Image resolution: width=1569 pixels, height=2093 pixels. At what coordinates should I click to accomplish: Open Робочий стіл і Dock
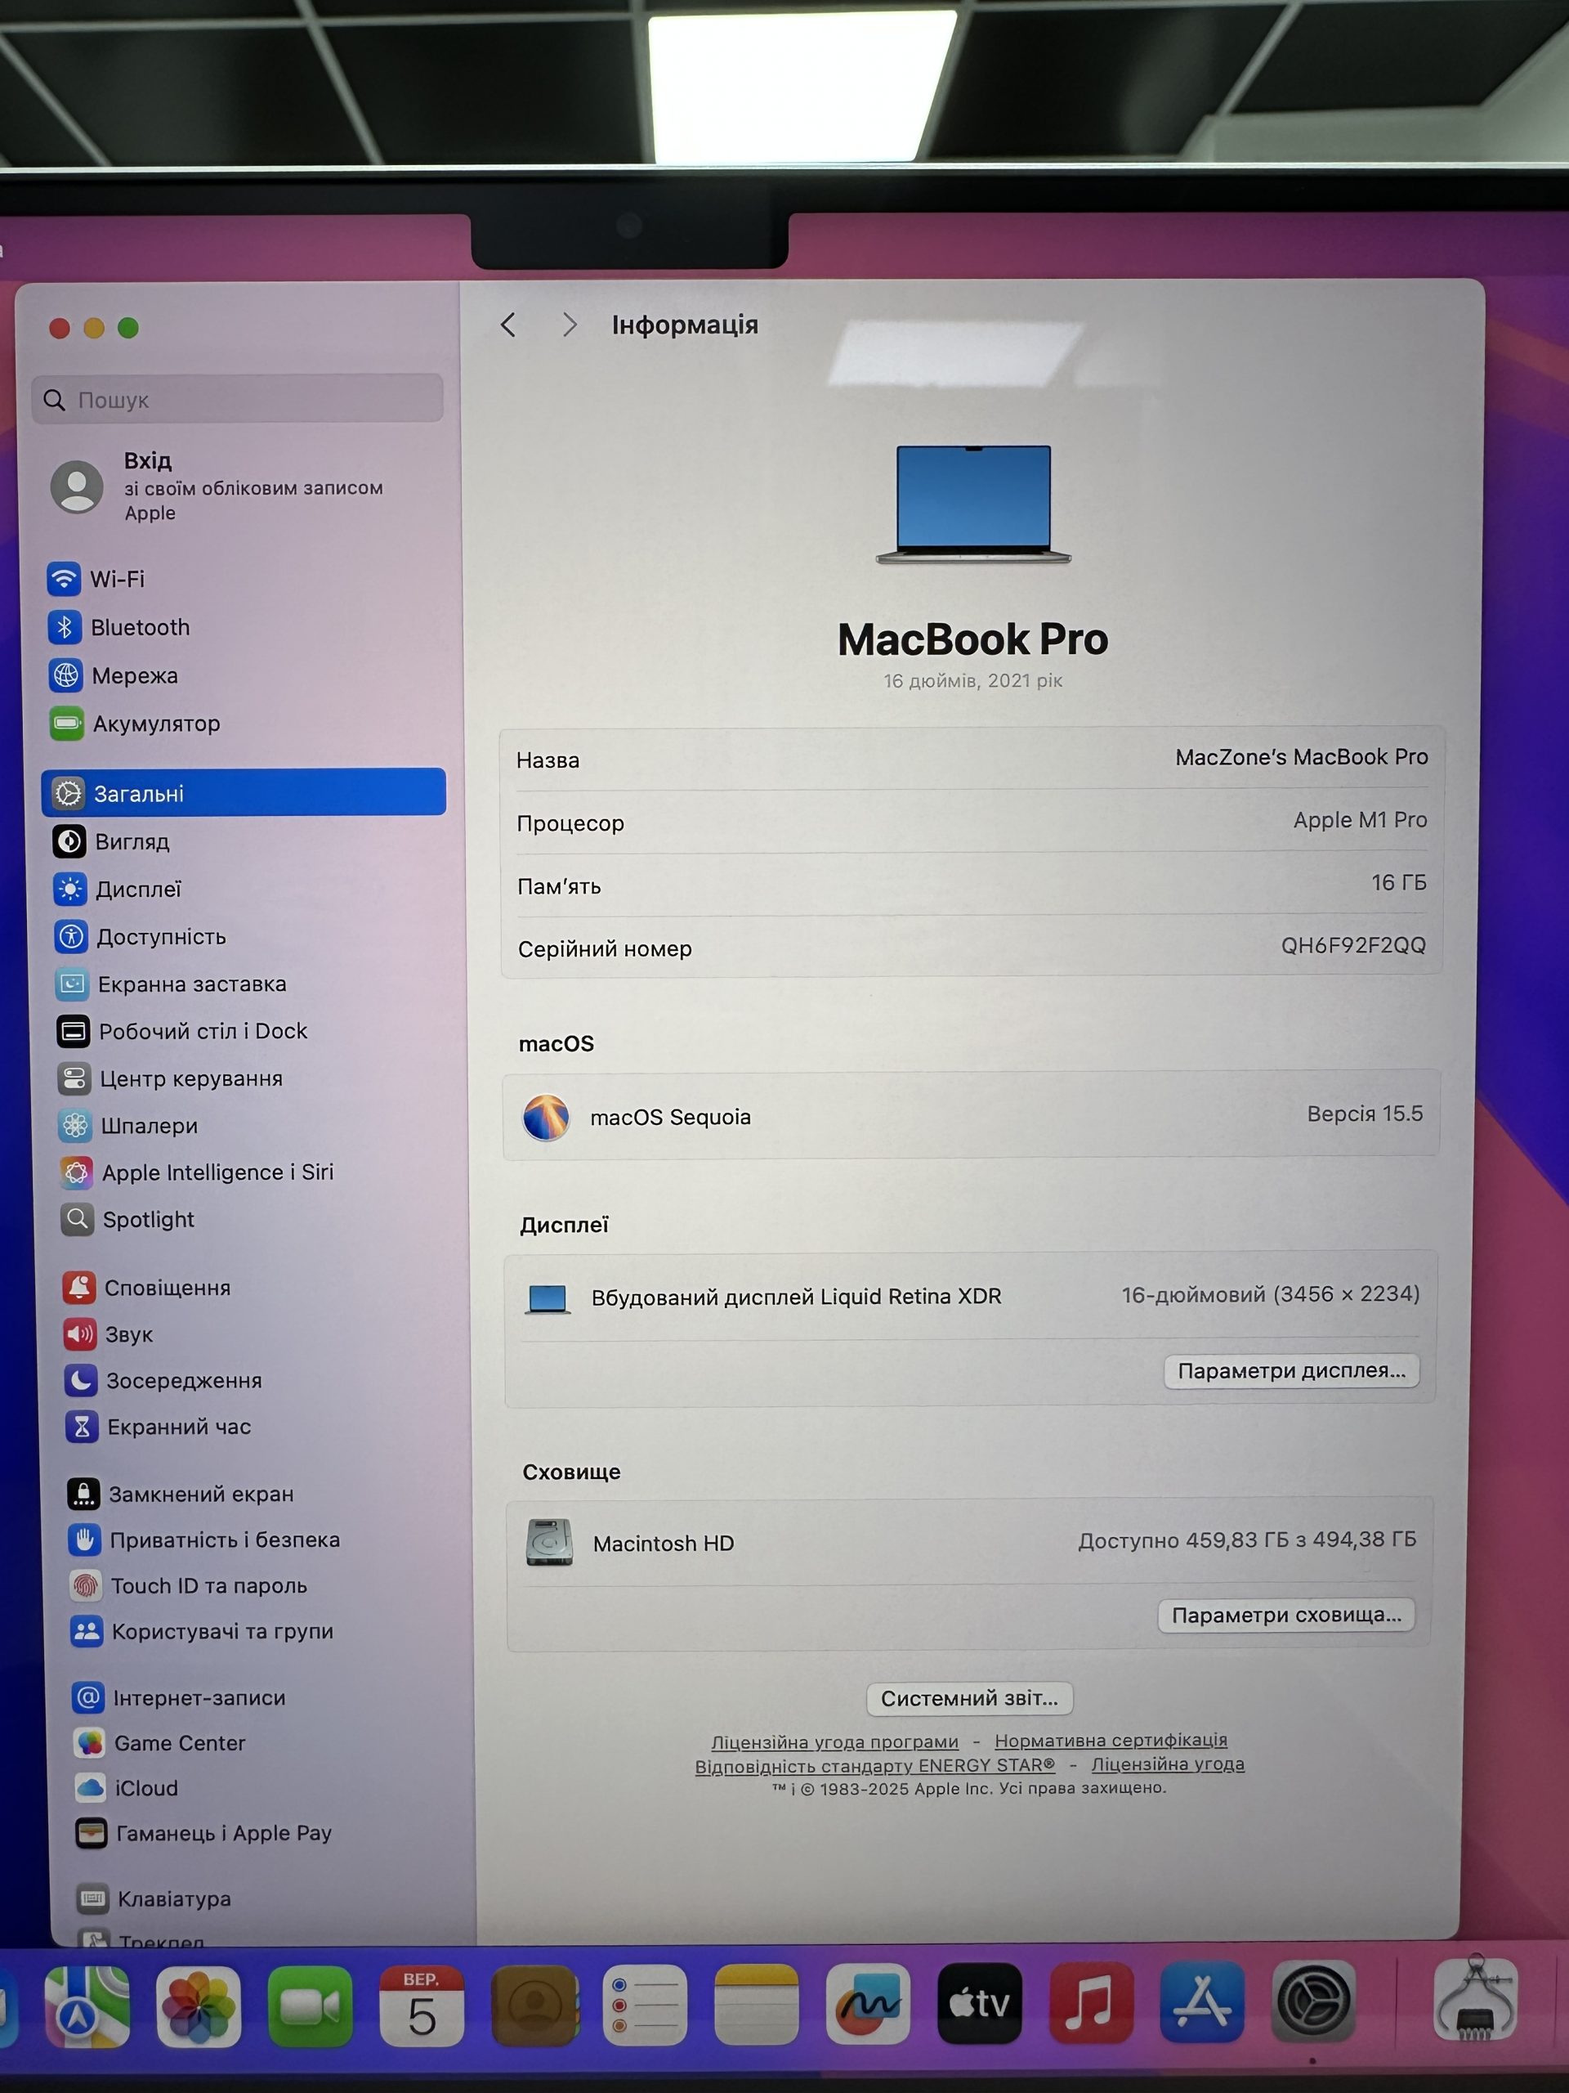[246, 1031]
